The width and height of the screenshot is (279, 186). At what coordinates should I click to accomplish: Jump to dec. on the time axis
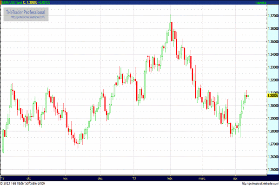[x=100, y=178]
